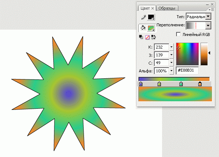Close the color panel window

click(212, 4)
